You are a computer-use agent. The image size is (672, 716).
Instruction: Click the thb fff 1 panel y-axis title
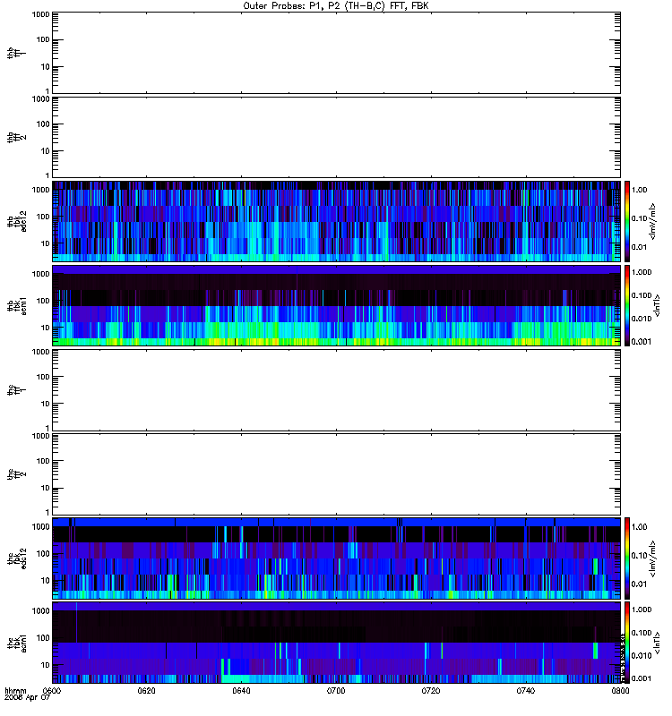click(16, 53)
